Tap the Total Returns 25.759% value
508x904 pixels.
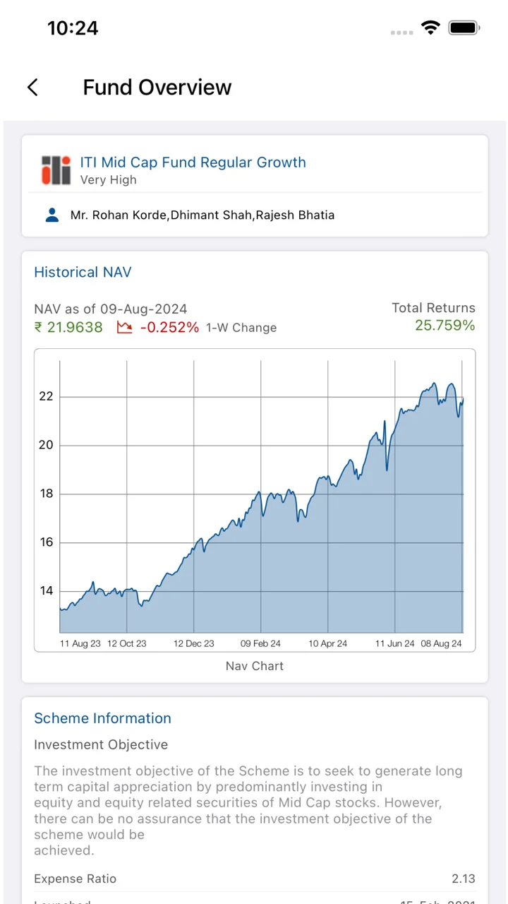pyautogui.click(x=445, y=326)
